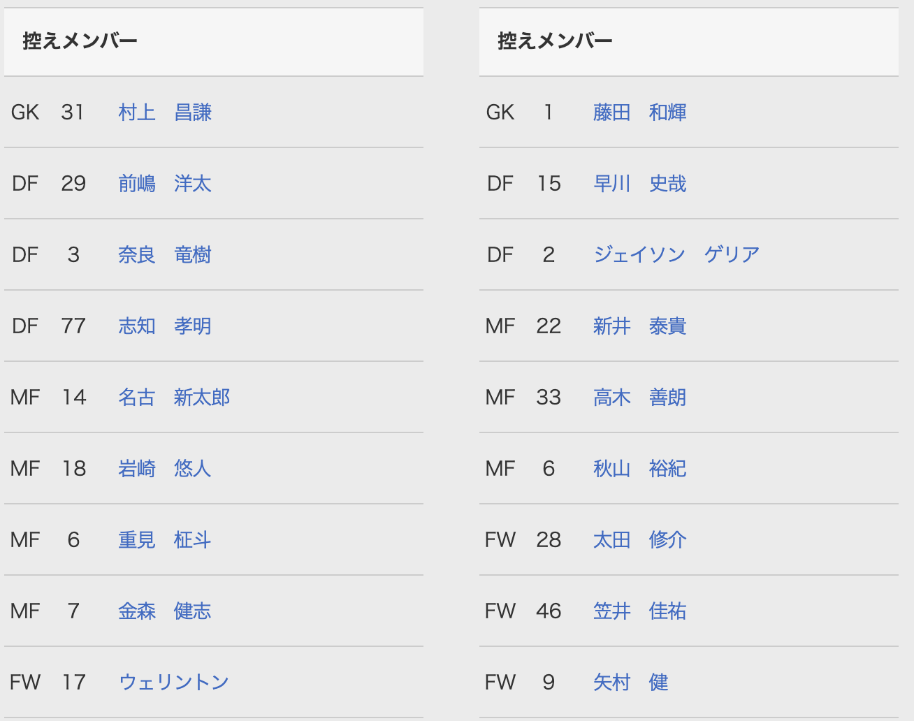Click on 岩崎 悠人 link

(x=165, y=469)
